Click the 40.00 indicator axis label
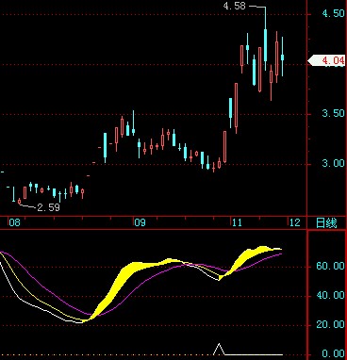 point(330,295)
